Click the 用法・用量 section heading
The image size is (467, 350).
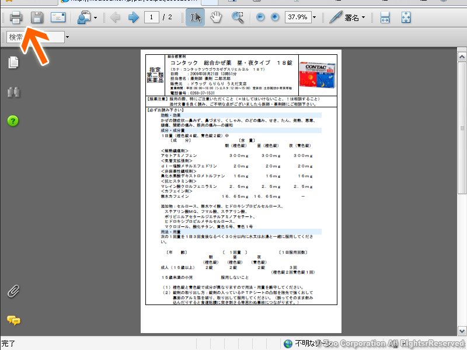tap(170, 232)
